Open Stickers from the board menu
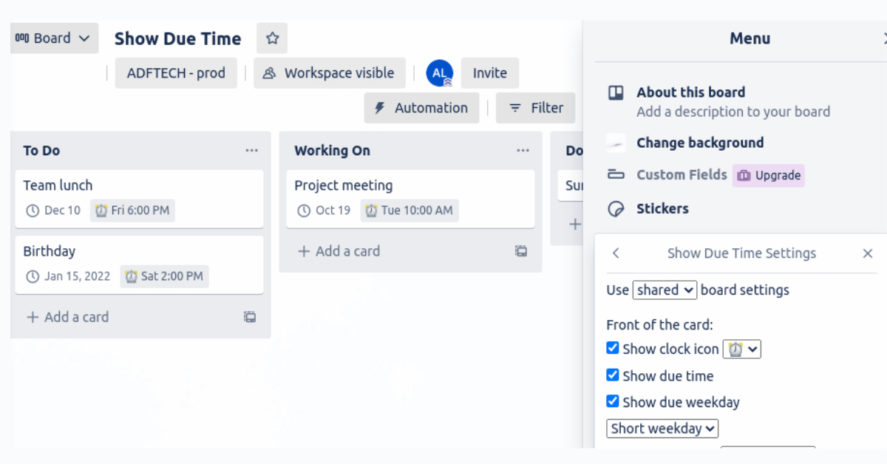Image resolution: width=887 pixels, height=464 pixels. pyautogui.click(x=662, y=208)
